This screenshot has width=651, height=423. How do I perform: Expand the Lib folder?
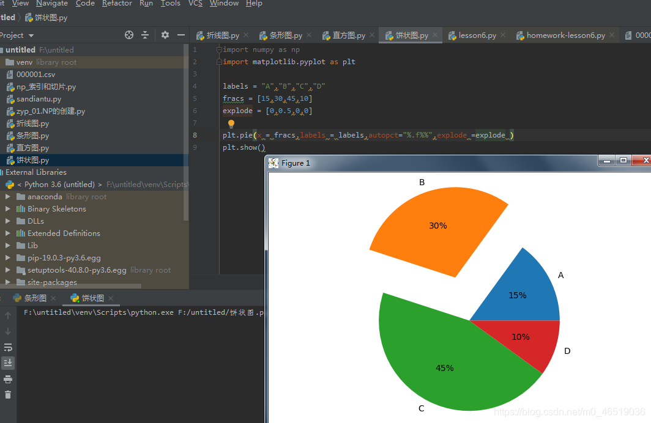click(8, 246)
